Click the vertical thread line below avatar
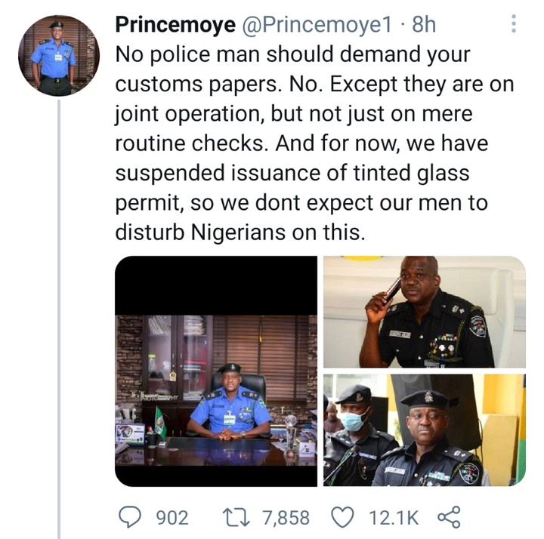This screenshot has width=544, height=539. [x=58, y=302]
